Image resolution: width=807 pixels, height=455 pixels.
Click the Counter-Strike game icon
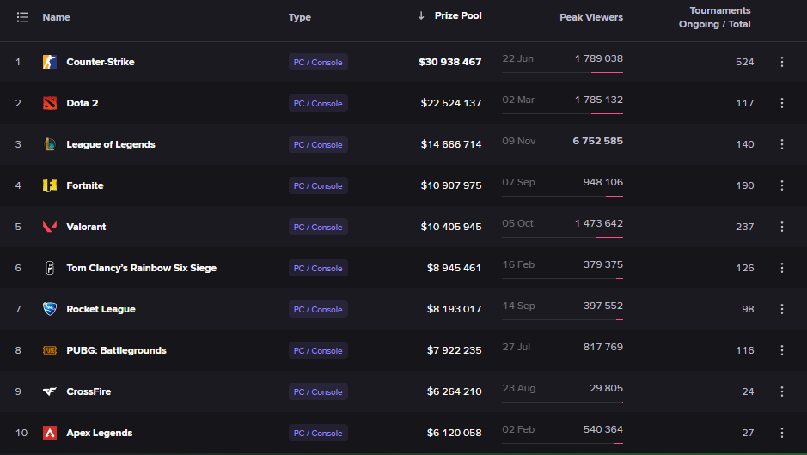click(50, 62)
